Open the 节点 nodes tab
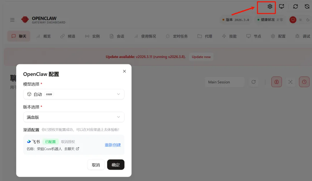Viewport: 312px width, 181px height. tap(254, 36)
